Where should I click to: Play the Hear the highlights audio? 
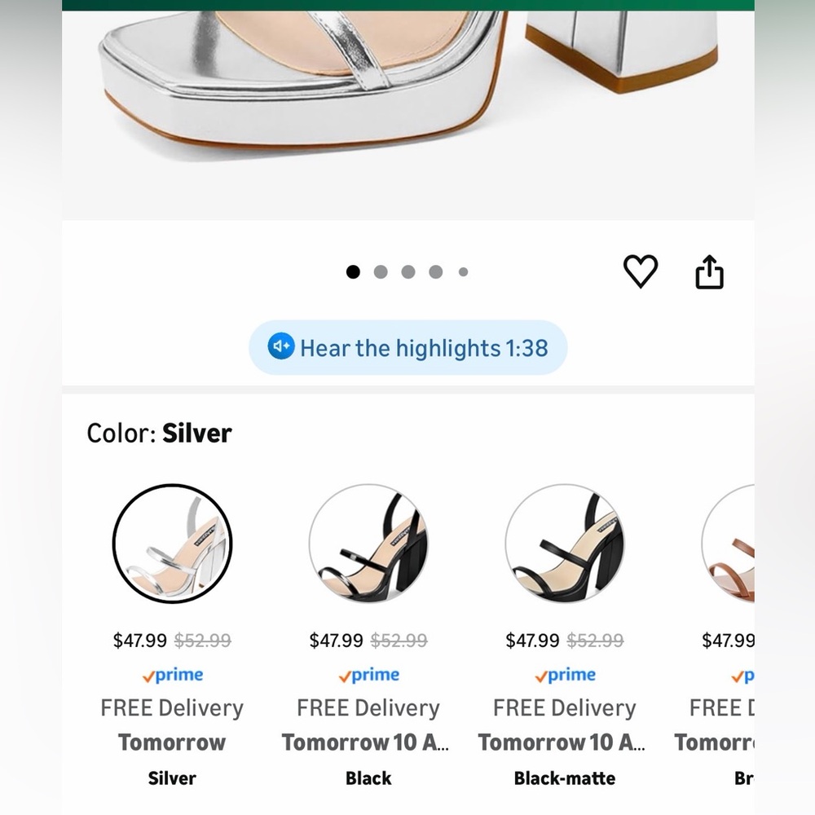coord(408,348)
